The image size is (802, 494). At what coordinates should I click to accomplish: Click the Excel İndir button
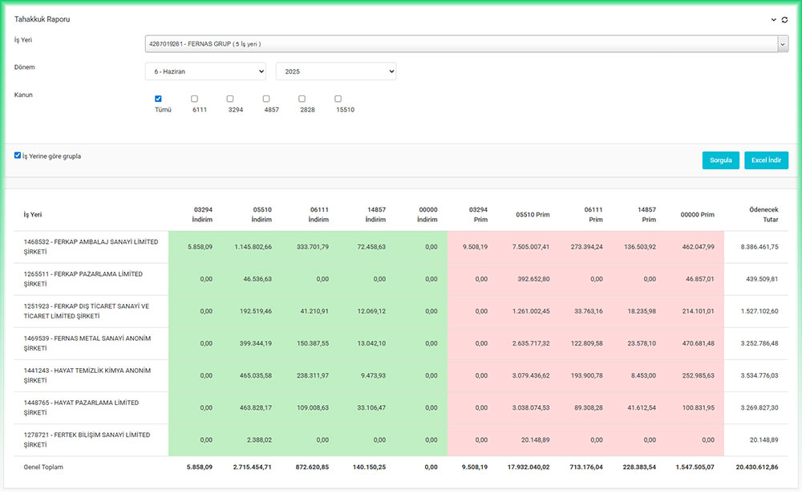(x=766, y=160)
